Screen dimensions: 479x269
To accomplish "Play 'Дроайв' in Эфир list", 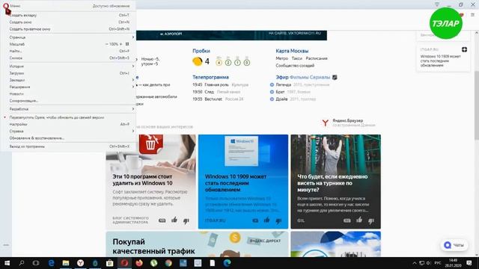I will tap(281, 99).
